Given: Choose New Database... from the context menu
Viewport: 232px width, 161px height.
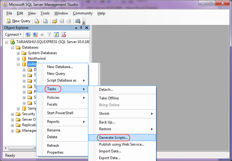Looking at the screenshot, I should [62, 67].
